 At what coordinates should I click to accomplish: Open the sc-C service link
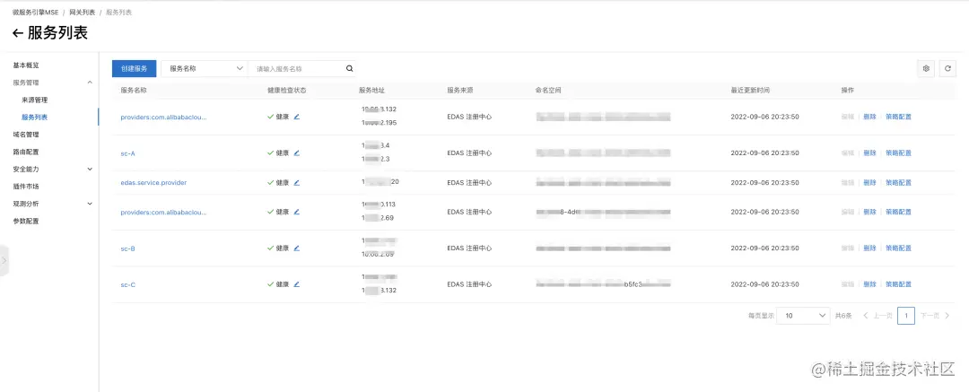click(x=128, y=285)
